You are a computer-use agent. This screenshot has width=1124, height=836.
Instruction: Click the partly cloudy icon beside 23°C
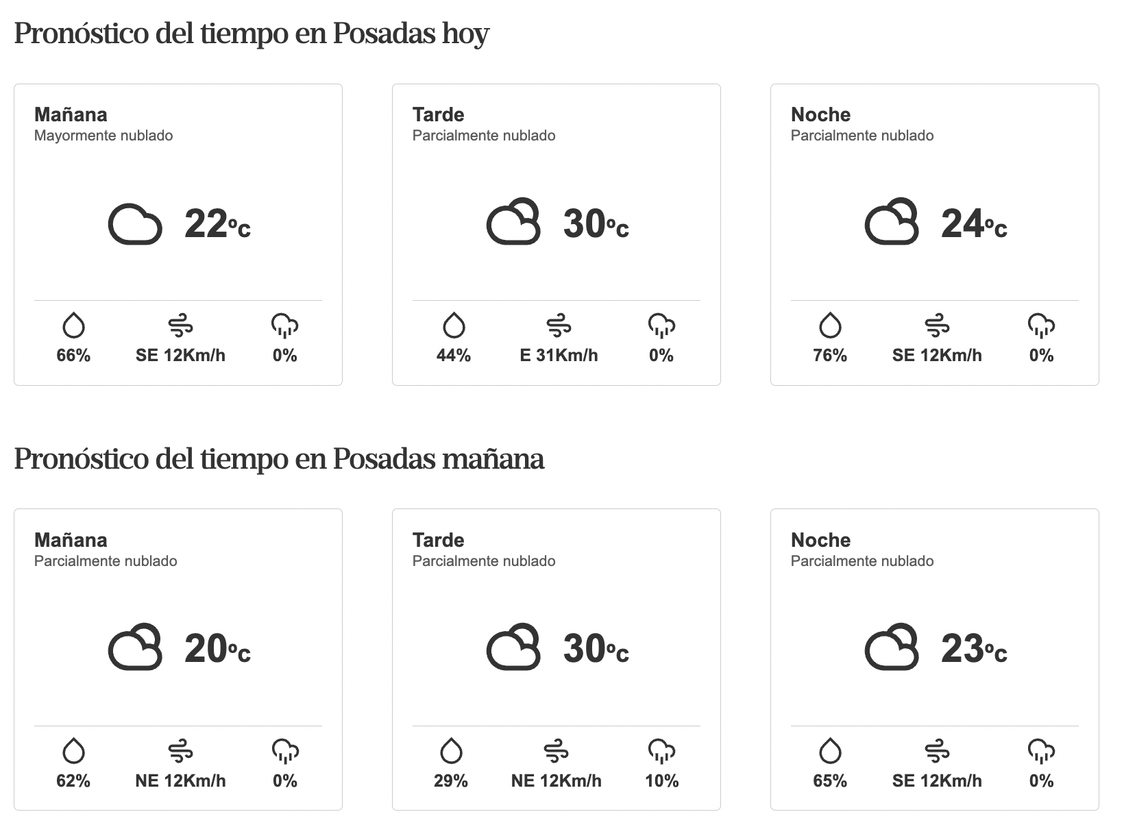point(892,647)
